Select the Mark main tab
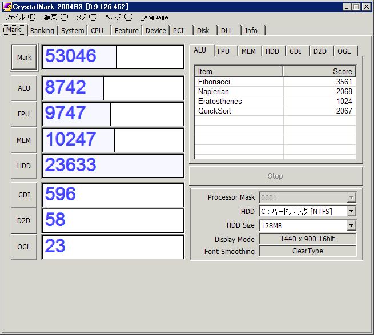Image resolution: width=374 pixels, height=335 pixels. (x=15, y=30)
